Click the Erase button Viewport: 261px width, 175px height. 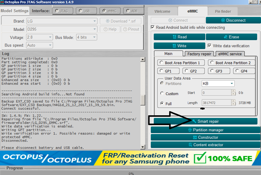coord(232,37)
